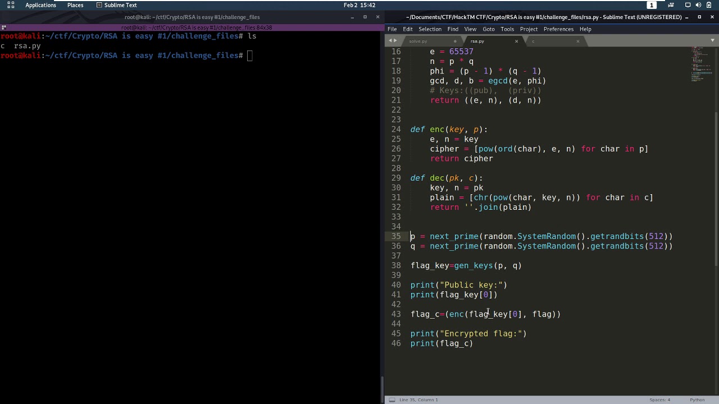The width and height of the screenshot is (719, 404).
Task: Open the battery status icon
Action: (710, 5)
